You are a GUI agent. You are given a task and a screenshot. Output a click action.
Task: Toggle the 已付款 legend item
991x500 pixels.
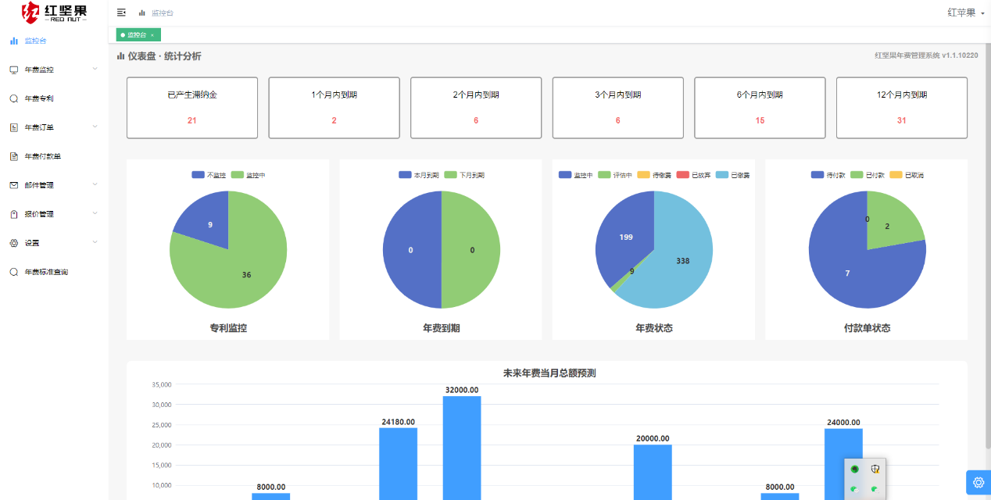tap(868, 175)
